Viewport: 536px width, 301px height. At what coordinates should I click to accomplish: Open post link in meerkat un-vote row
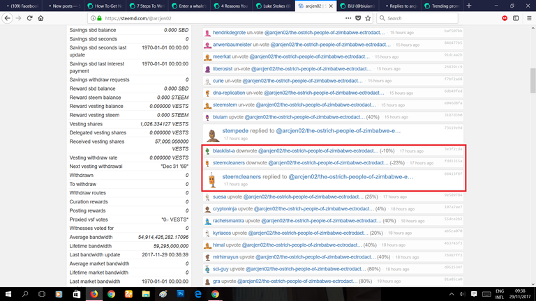click(x=310, y=56)
